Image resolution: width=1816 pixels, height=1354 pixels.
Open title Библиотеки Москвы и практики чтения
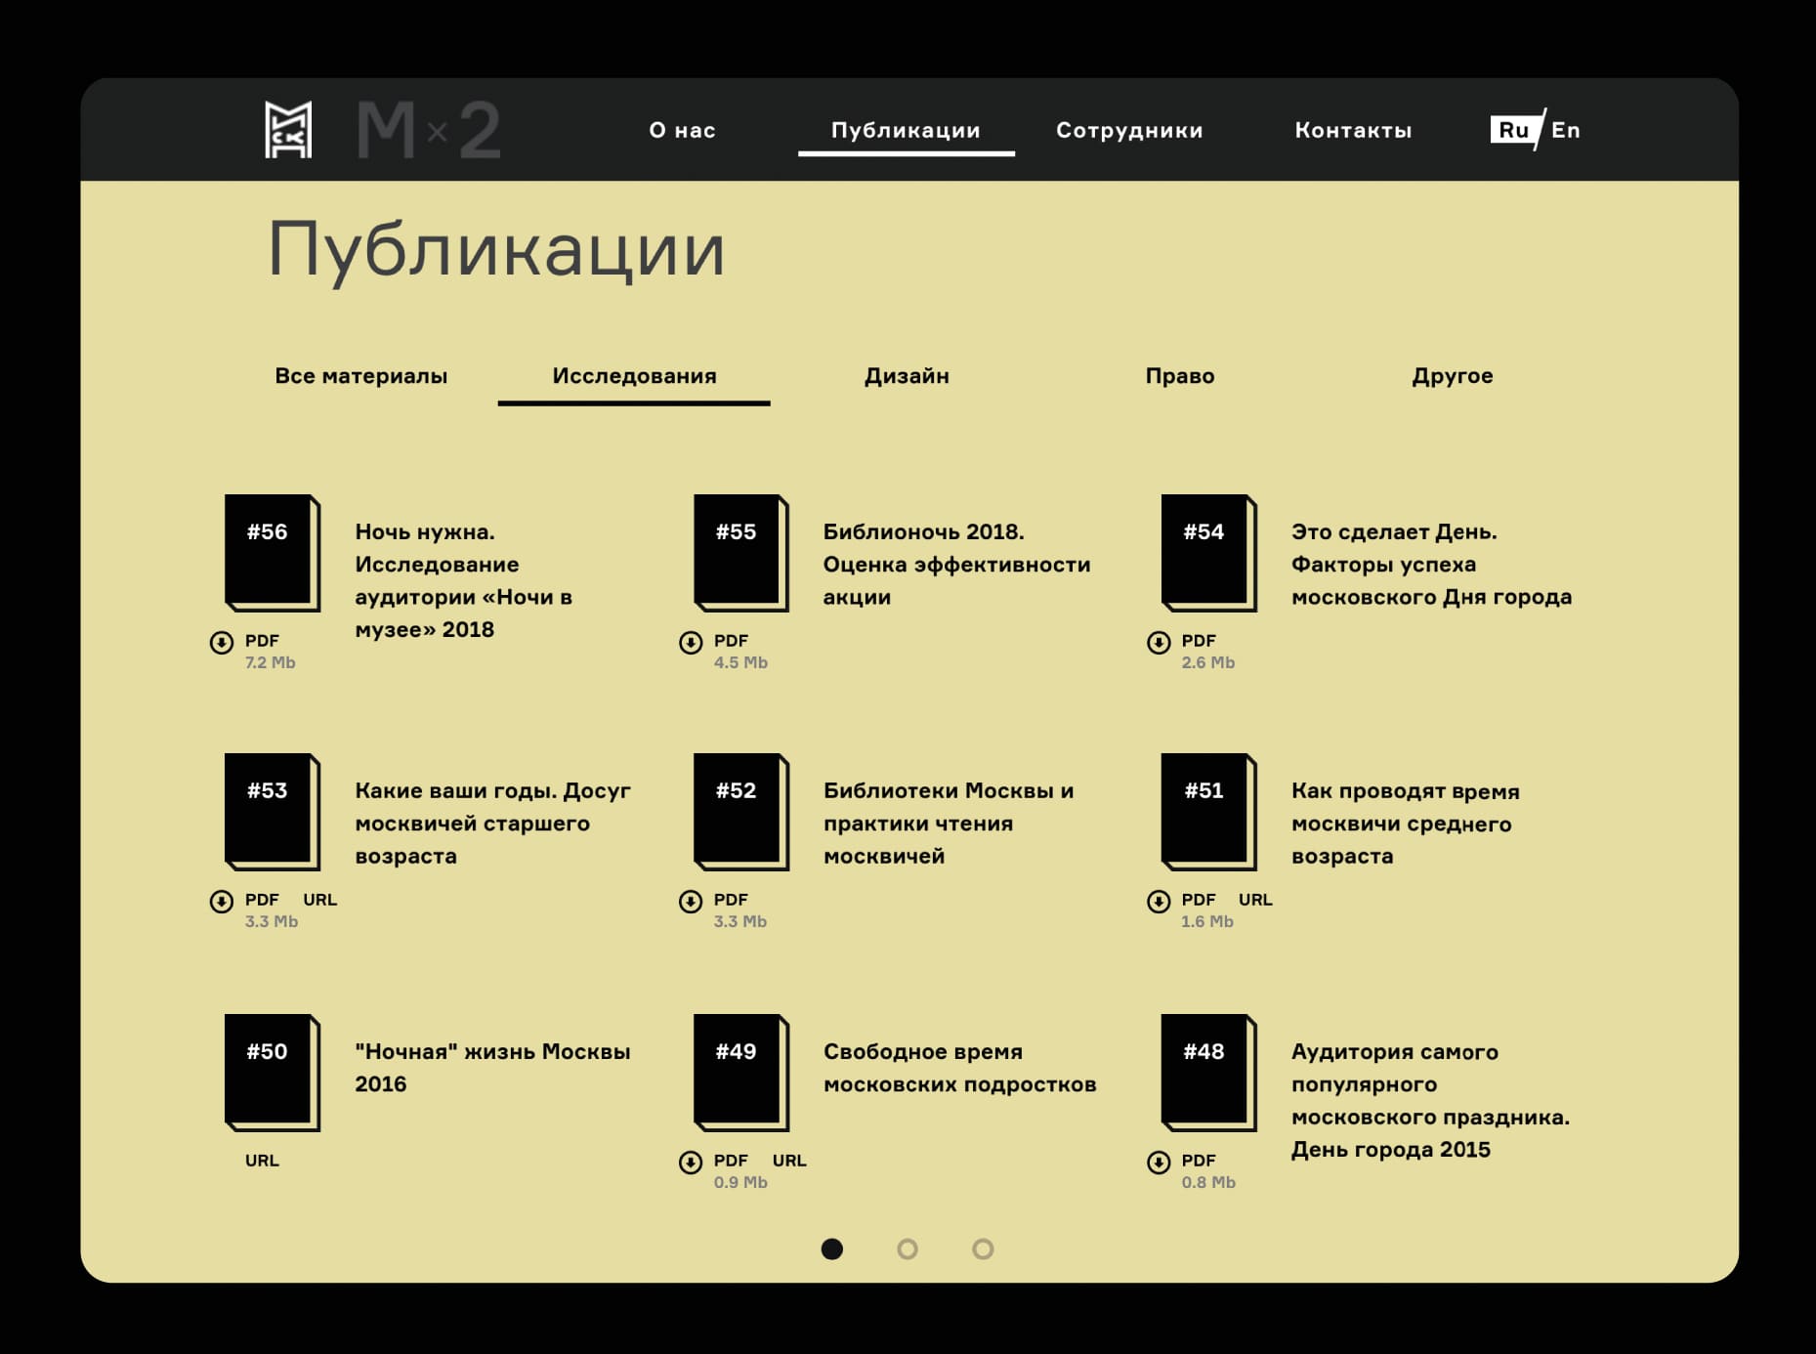point(949,824)
